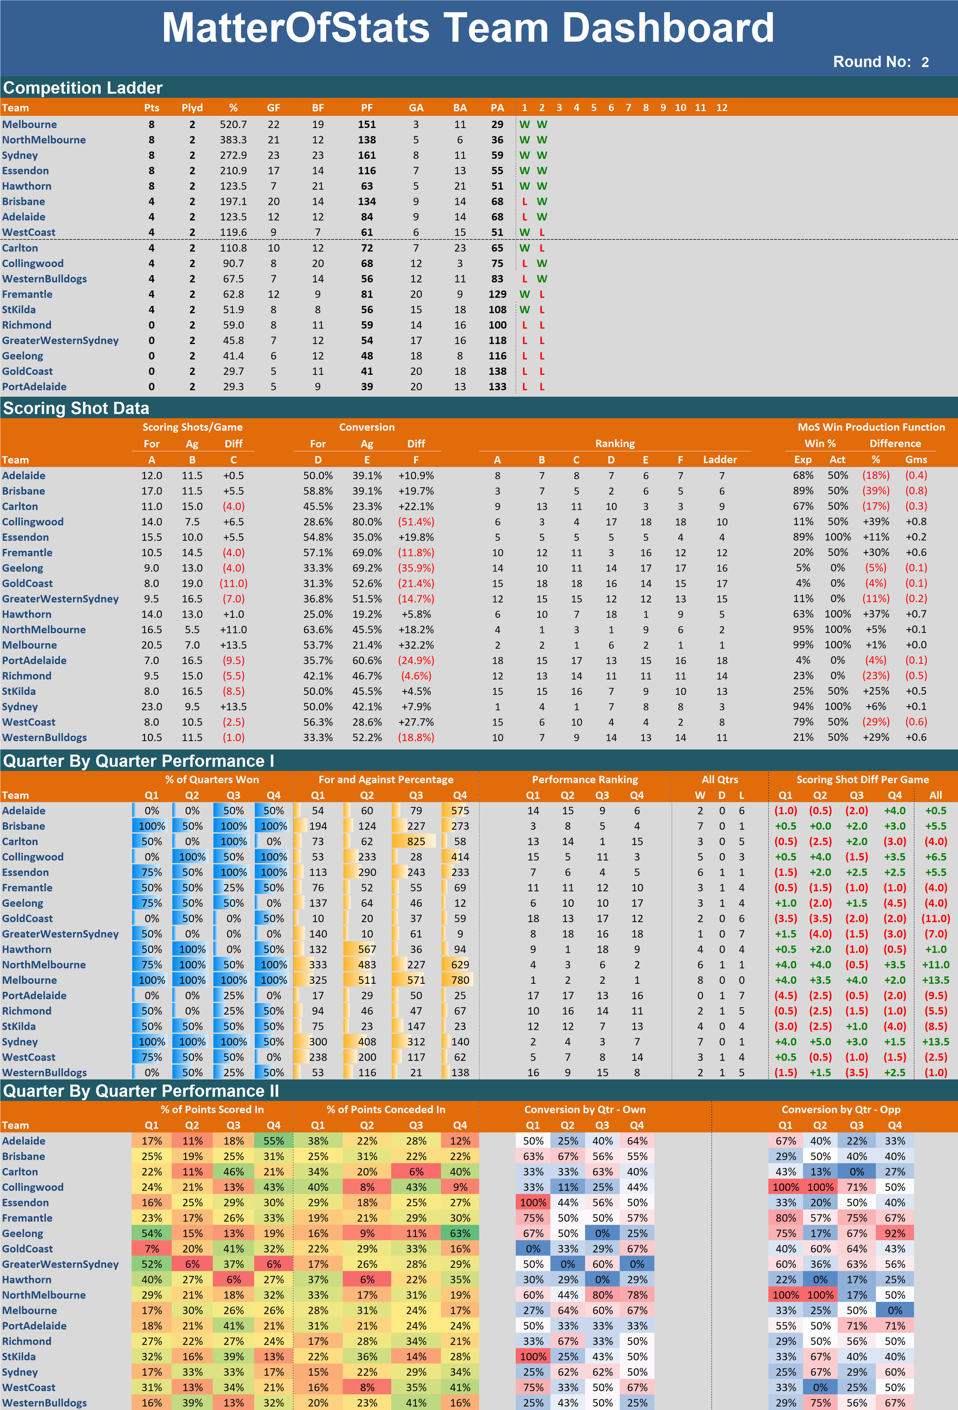Click NorthMelbourne's Q3 own conversion 80%
958x1410 pixels.
coord(602,1295)
